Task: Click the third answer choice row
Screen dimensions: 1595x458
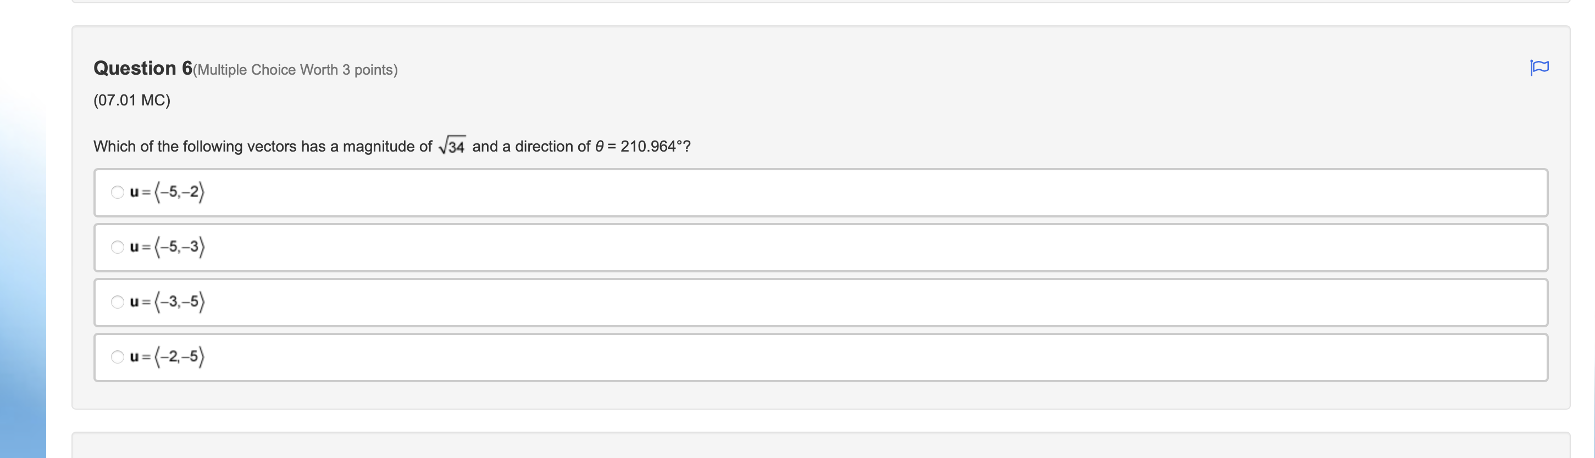Action: tap(805, 302)
